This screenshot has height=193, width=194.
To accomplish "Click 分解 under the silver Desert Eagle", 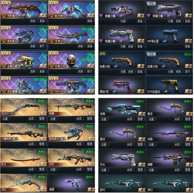I will (x=170, y=21).
